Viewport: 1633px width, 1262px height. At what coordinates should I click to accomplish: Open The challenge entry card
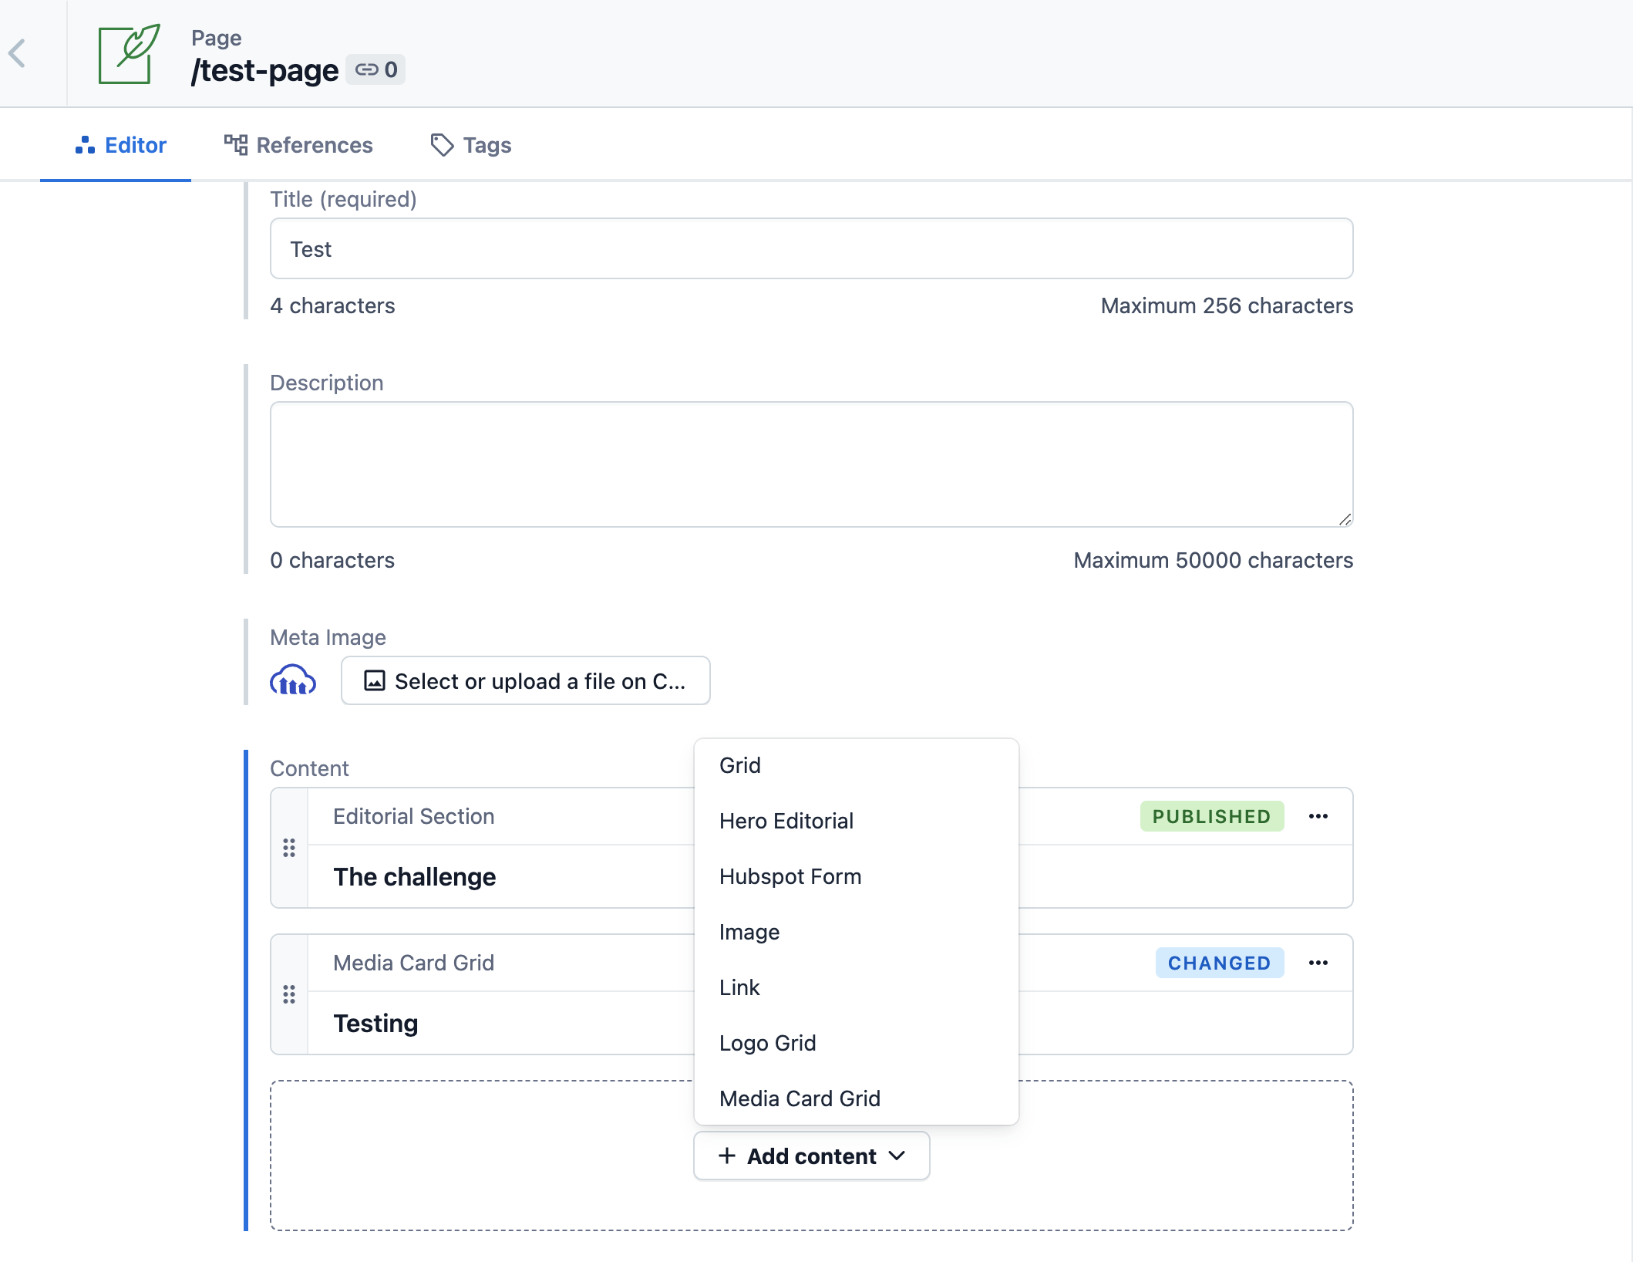point(415,876)
